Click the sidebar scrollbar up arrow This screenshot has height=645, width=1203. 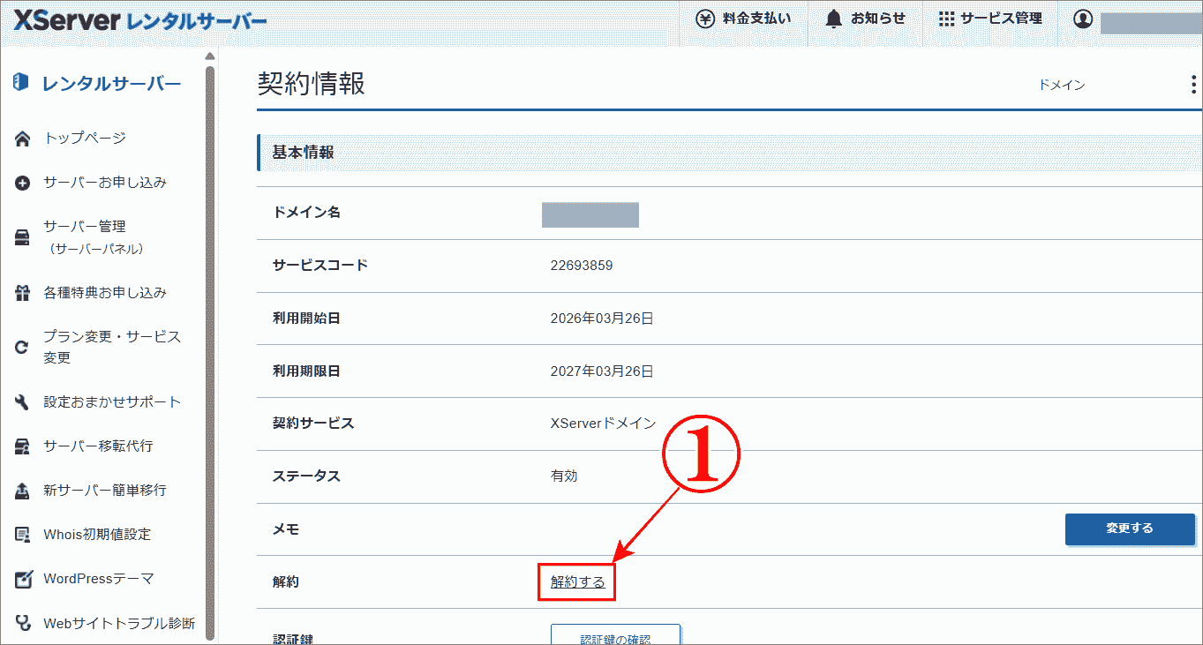pos(210,57)
